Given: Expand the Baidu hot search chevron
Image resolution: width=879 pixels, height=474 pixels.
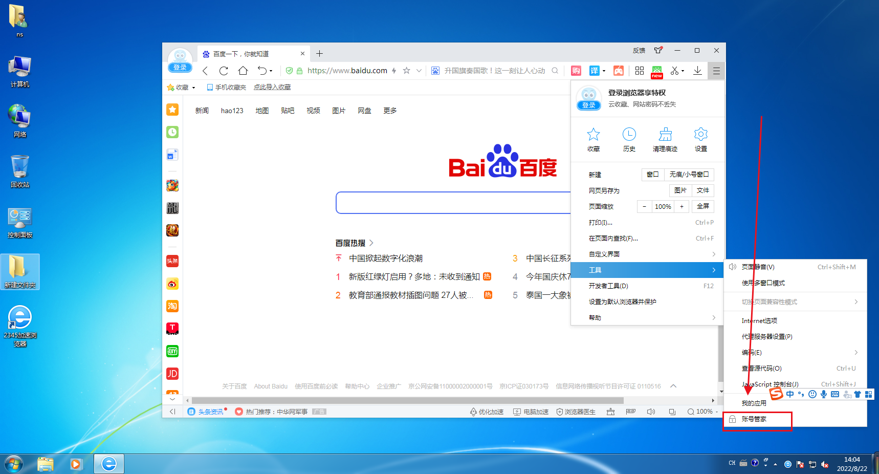Looking at the screenshot, I should [371, 243].
